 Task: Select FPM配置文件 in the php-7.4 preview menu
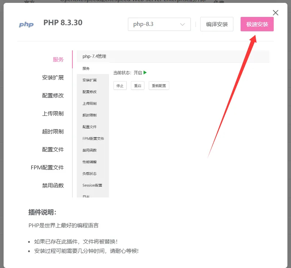point(93,138)
